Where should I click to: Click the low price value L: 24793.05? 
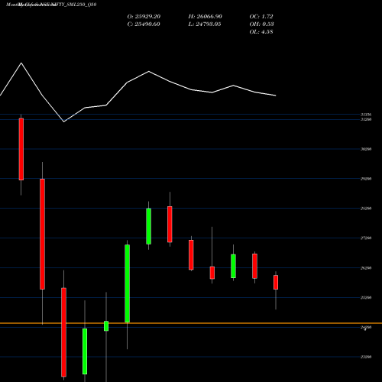pos(205,24)
